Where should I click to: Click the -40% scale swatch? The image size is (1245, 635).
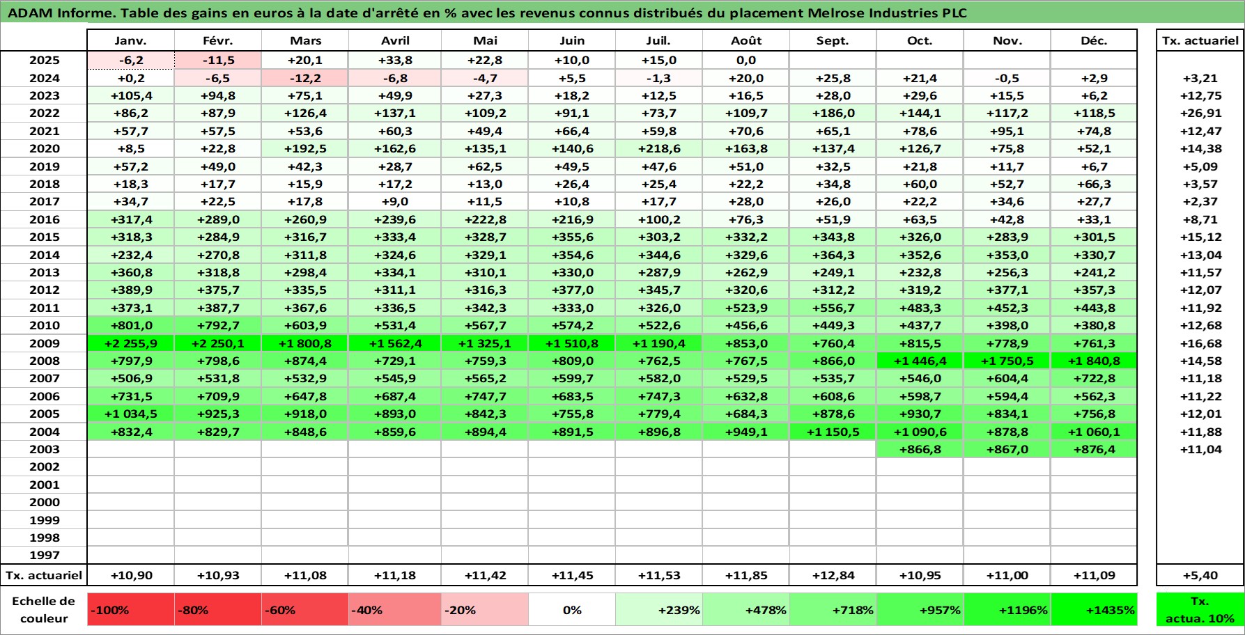point(395,610)
